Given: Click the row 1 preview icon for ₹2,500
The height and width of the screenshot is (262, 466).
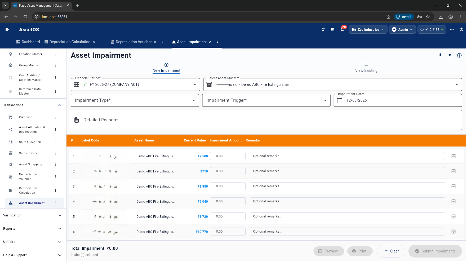Looking at the screenshot, I should [x=454, y=156].
